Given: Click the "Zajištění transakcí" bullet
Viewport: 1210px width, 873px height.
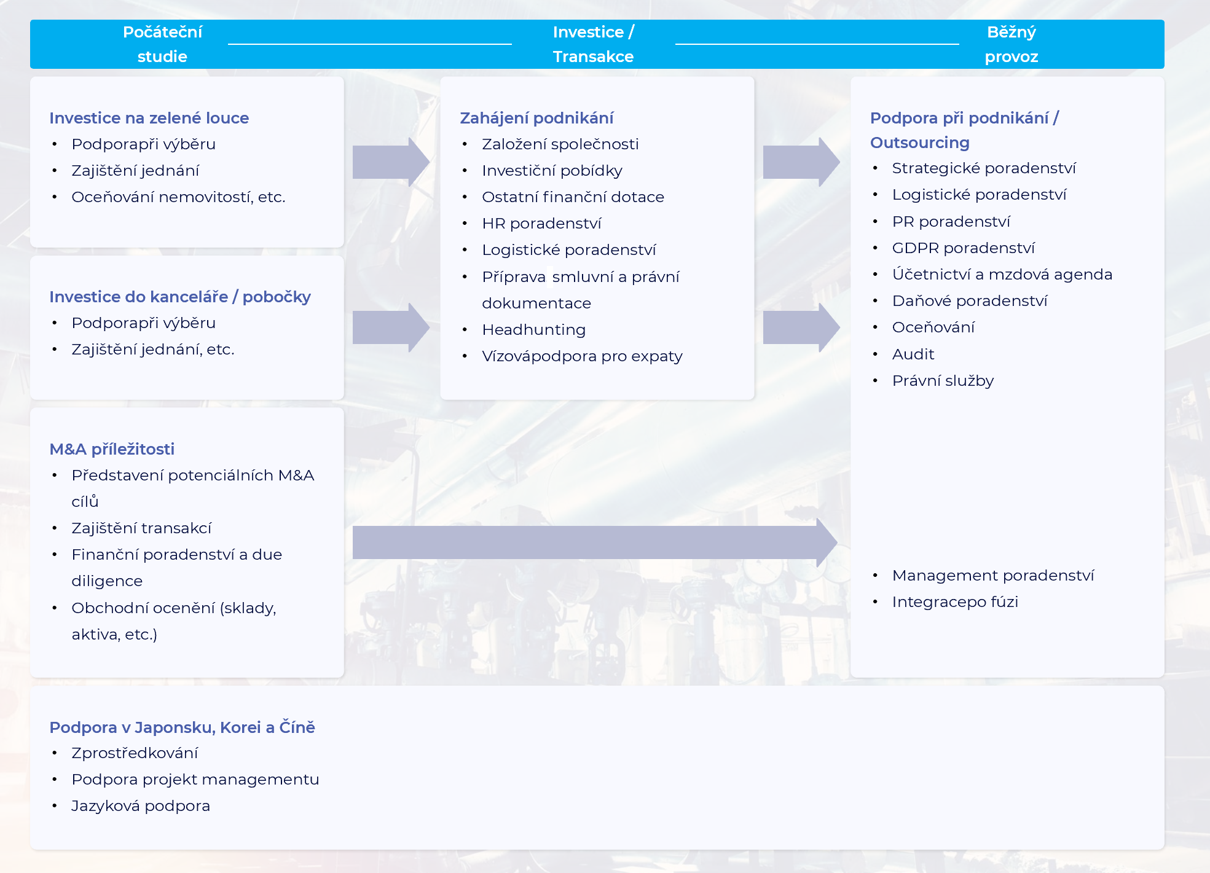Looking at the screenshot, I should click(x=141, y=528).
